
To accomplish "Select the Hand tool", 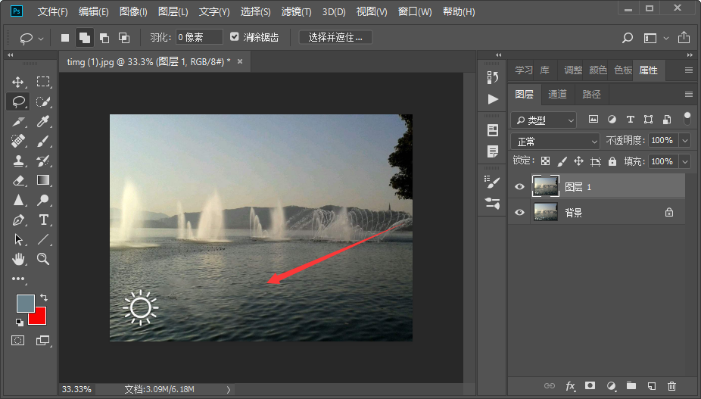I will (x=19, y=259).
